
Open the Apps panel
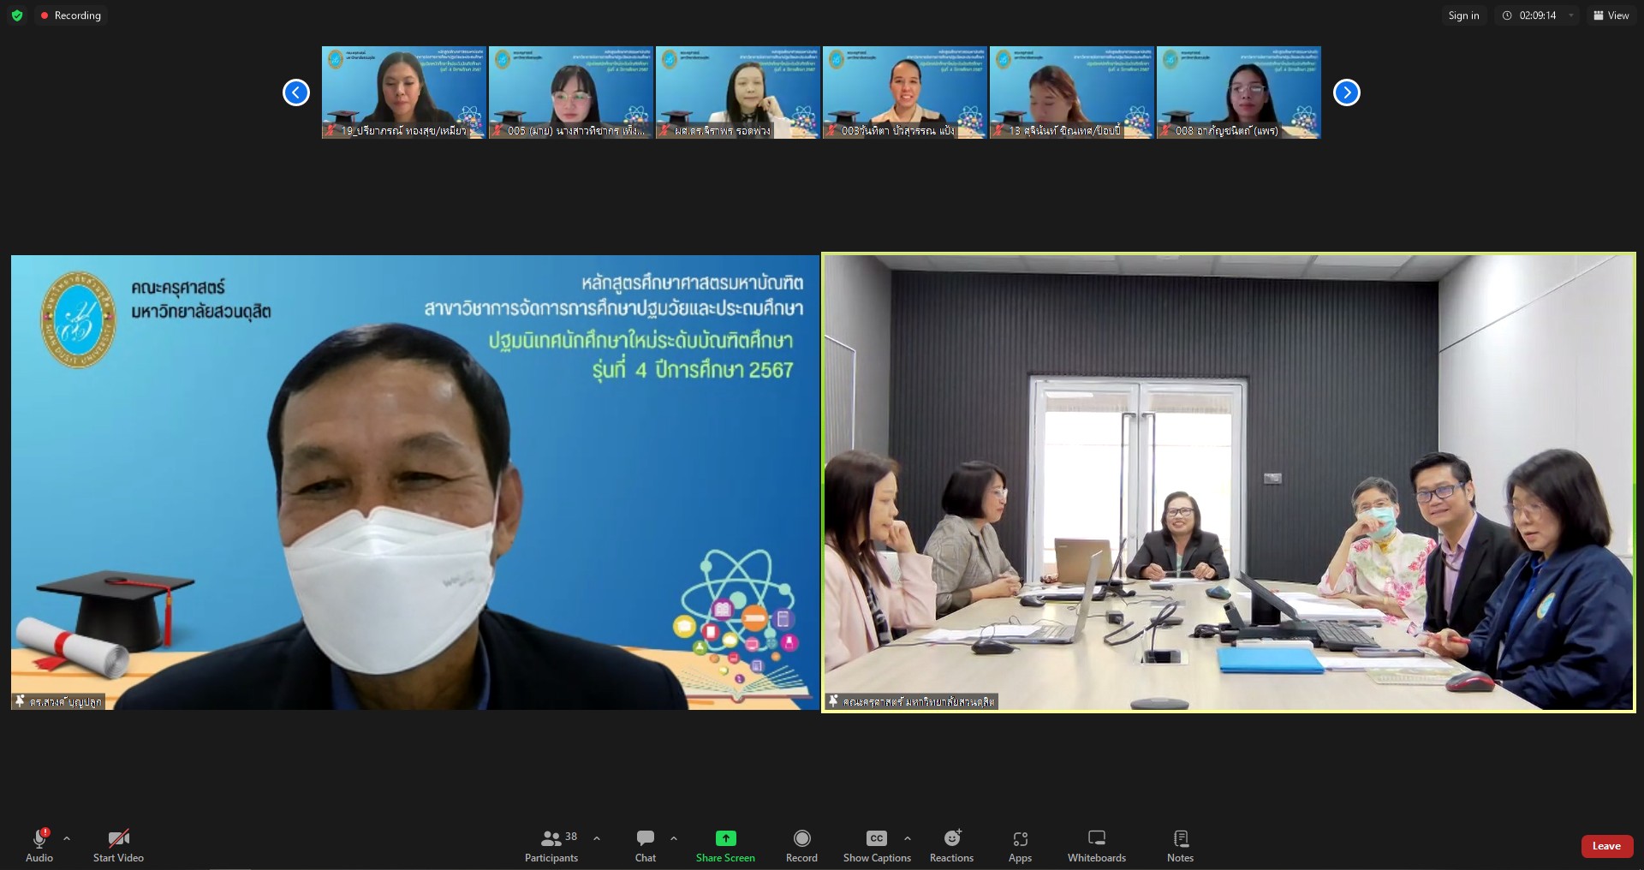1020,845
